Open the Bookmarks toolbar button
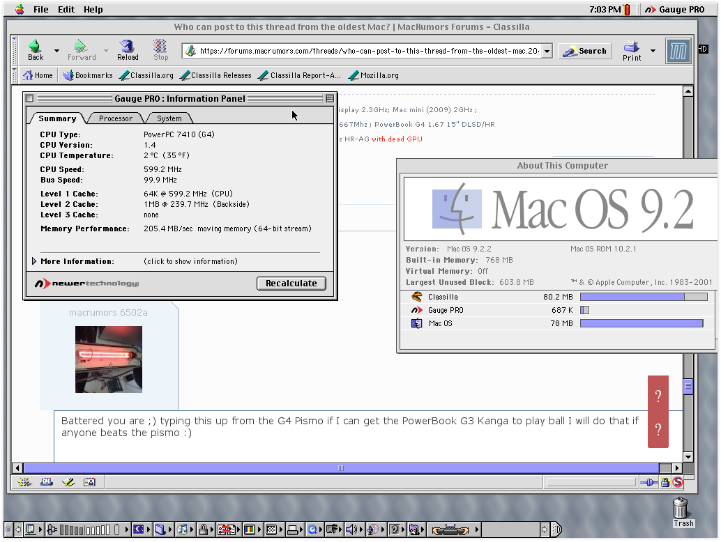This screenshot has height=542, width=721. (x=88, y=75)
